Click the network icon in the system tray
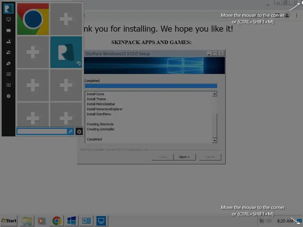Image resolution: width=303 pixels, height=227 pixels. point(262,221)
